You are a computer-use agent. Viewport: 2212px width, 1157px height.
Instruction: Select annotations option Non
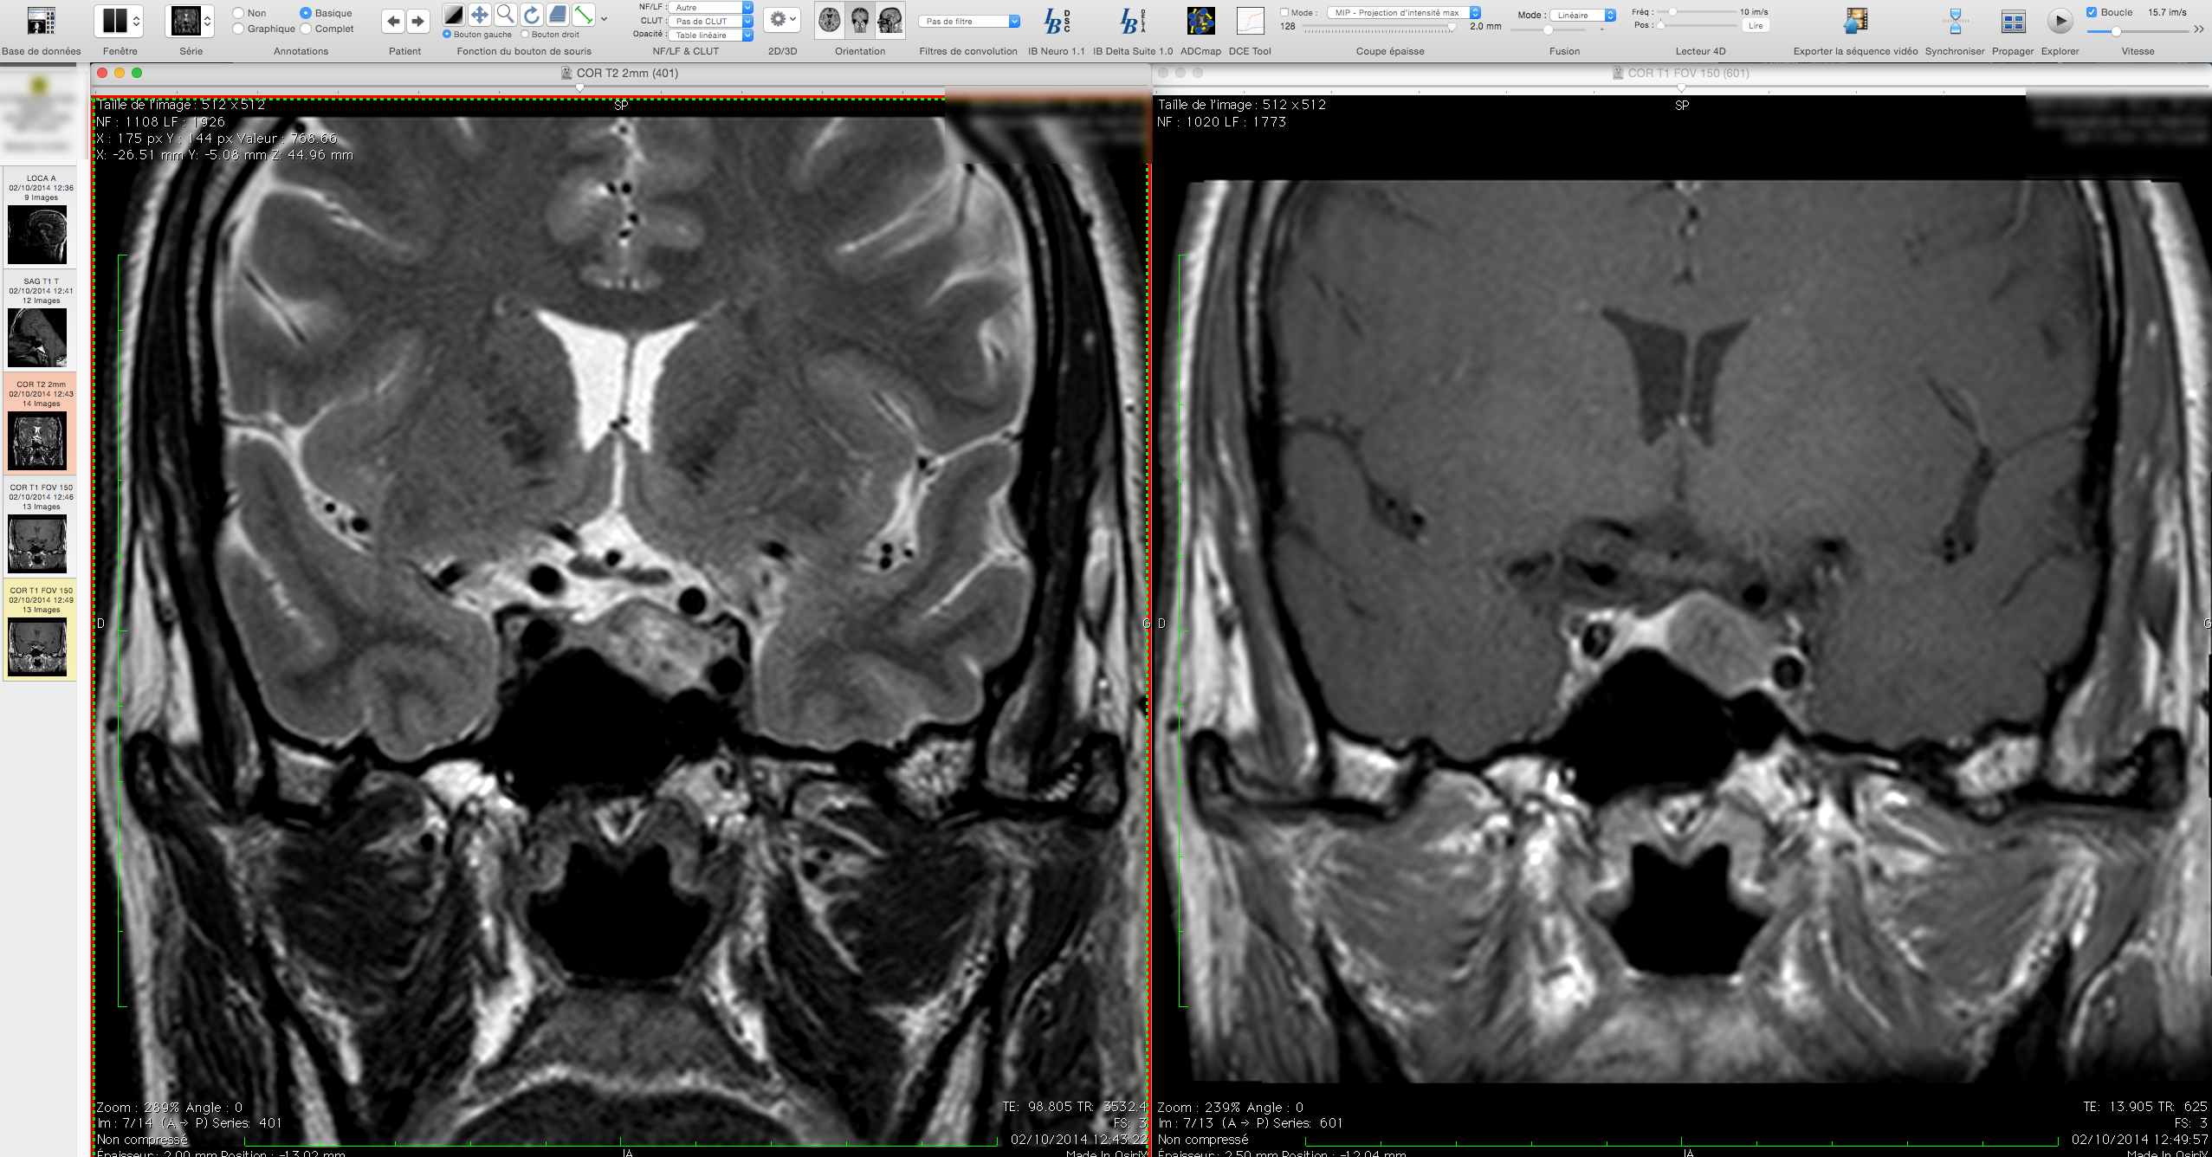(238, 13)
